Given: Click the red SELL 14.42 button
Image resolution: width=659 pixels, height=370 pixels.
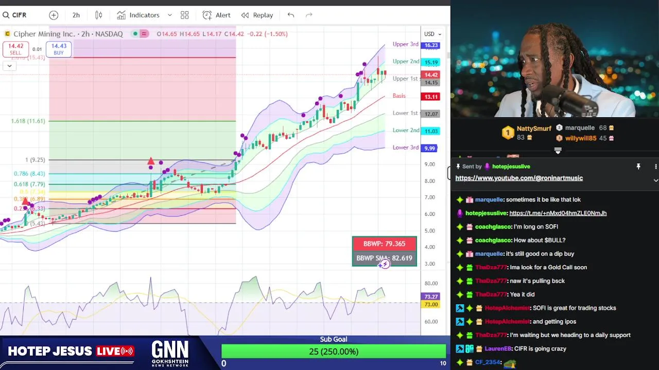Looking at the screenshot, I should [15, 49].
